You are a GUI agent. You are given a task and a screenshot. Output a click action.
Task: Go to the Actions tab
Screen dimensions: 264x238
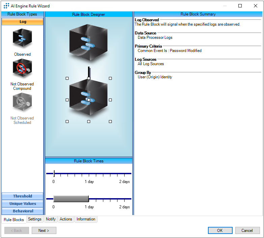(66, 219)
